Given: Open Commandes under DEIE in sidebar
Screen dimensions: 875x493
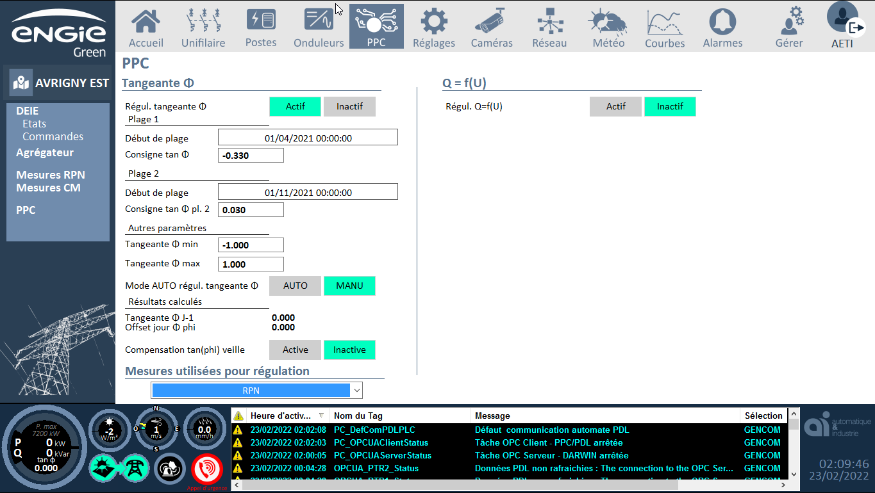Looking at the screenshot, I should point(53,136).
